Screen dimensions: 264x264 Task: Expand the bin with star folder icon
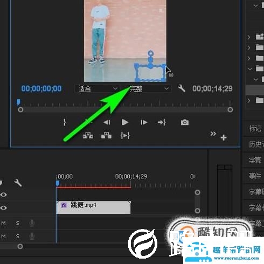tap(249, 37)
